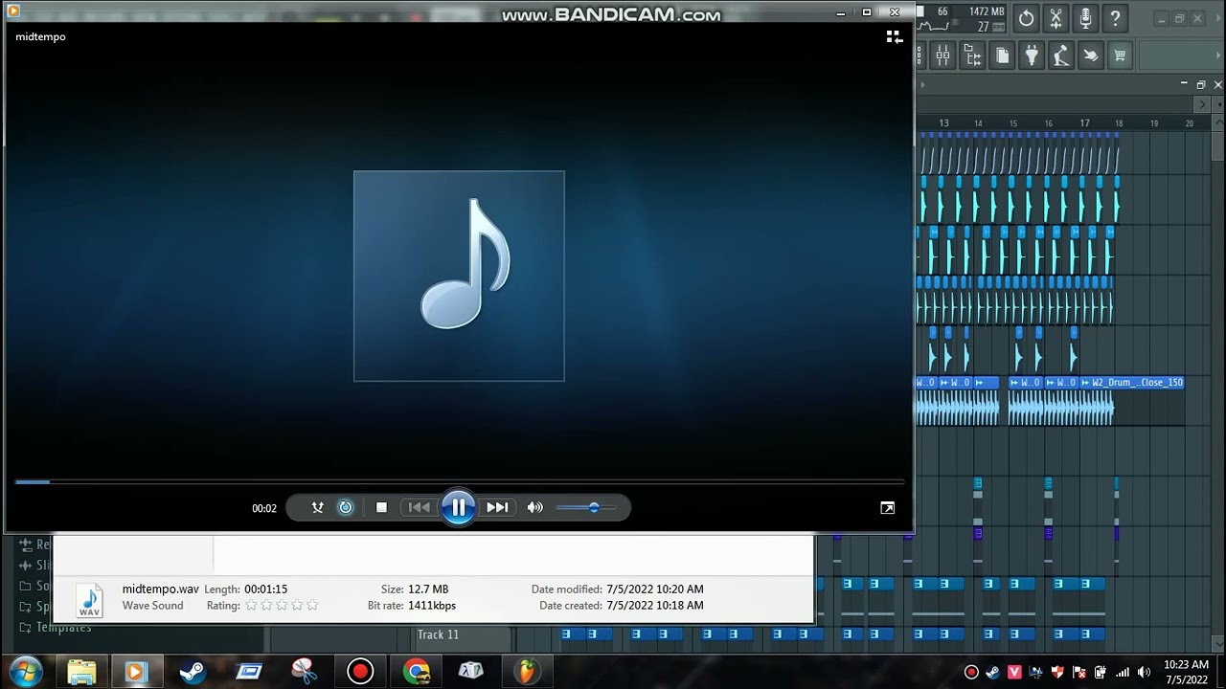Viewport: 1226px width, 689px height.
Task: Open audio editor scissors tool in FL Studio
Action: click(x=1056, y=18)
